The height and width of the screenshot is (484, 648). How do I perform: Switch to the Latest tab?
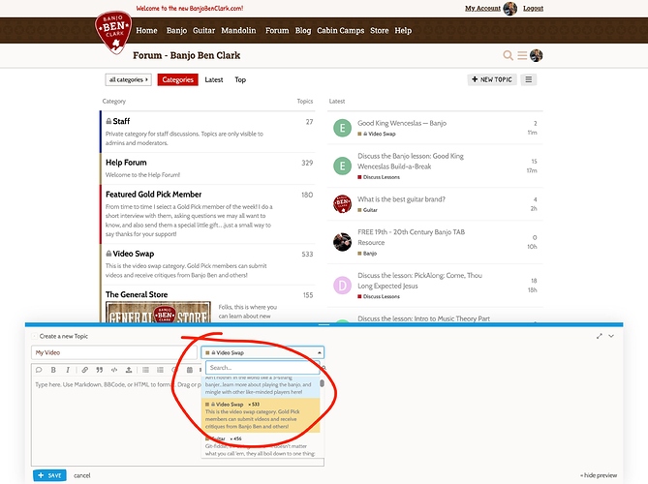tap(214, 80)
